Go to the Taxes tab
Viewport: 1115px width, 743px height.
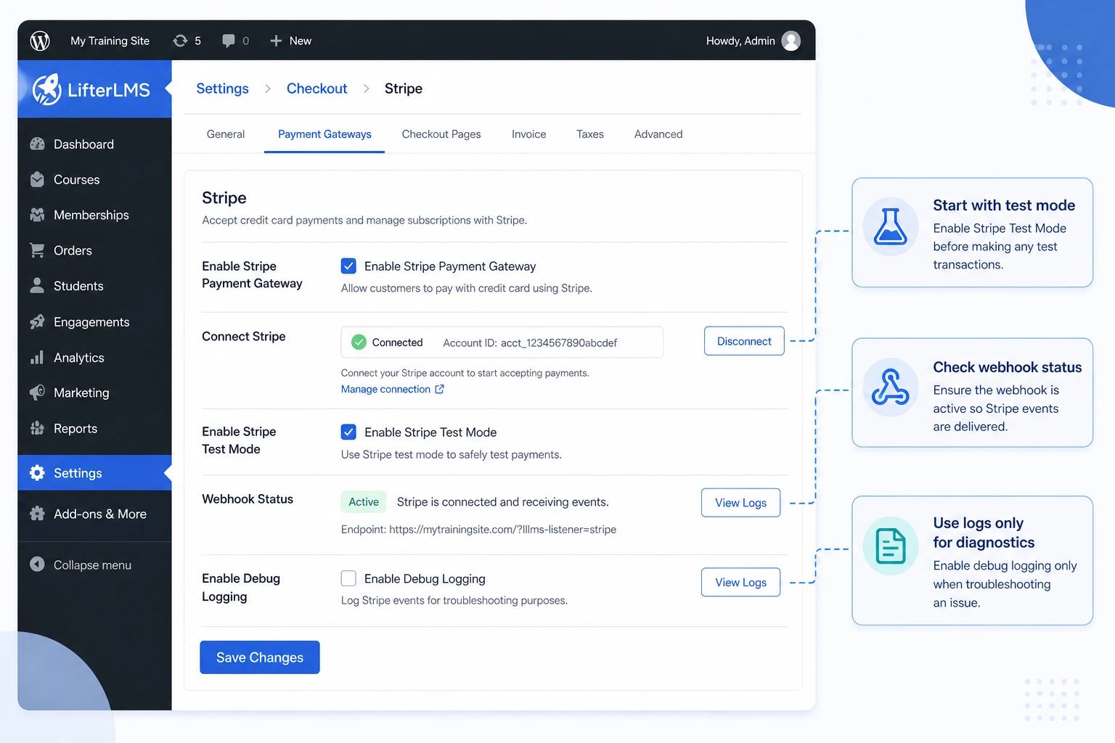[x=590, y=134]
